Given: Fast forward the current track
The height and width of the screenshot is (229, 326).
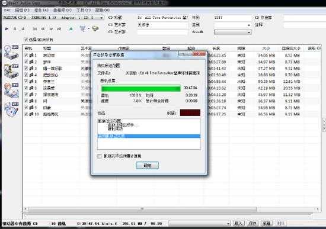Looking at the screenshot, I should [51, 29].
